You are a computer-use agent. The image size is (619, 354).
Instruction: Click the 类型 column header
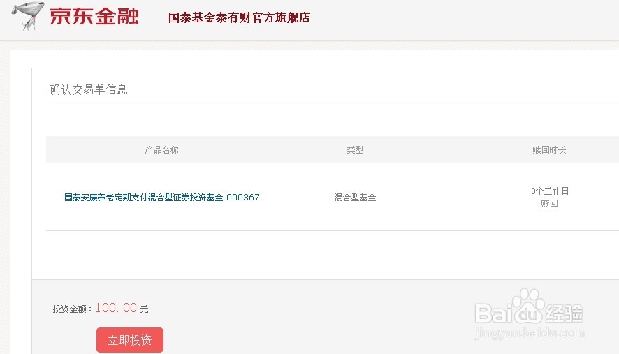[355, 149]
